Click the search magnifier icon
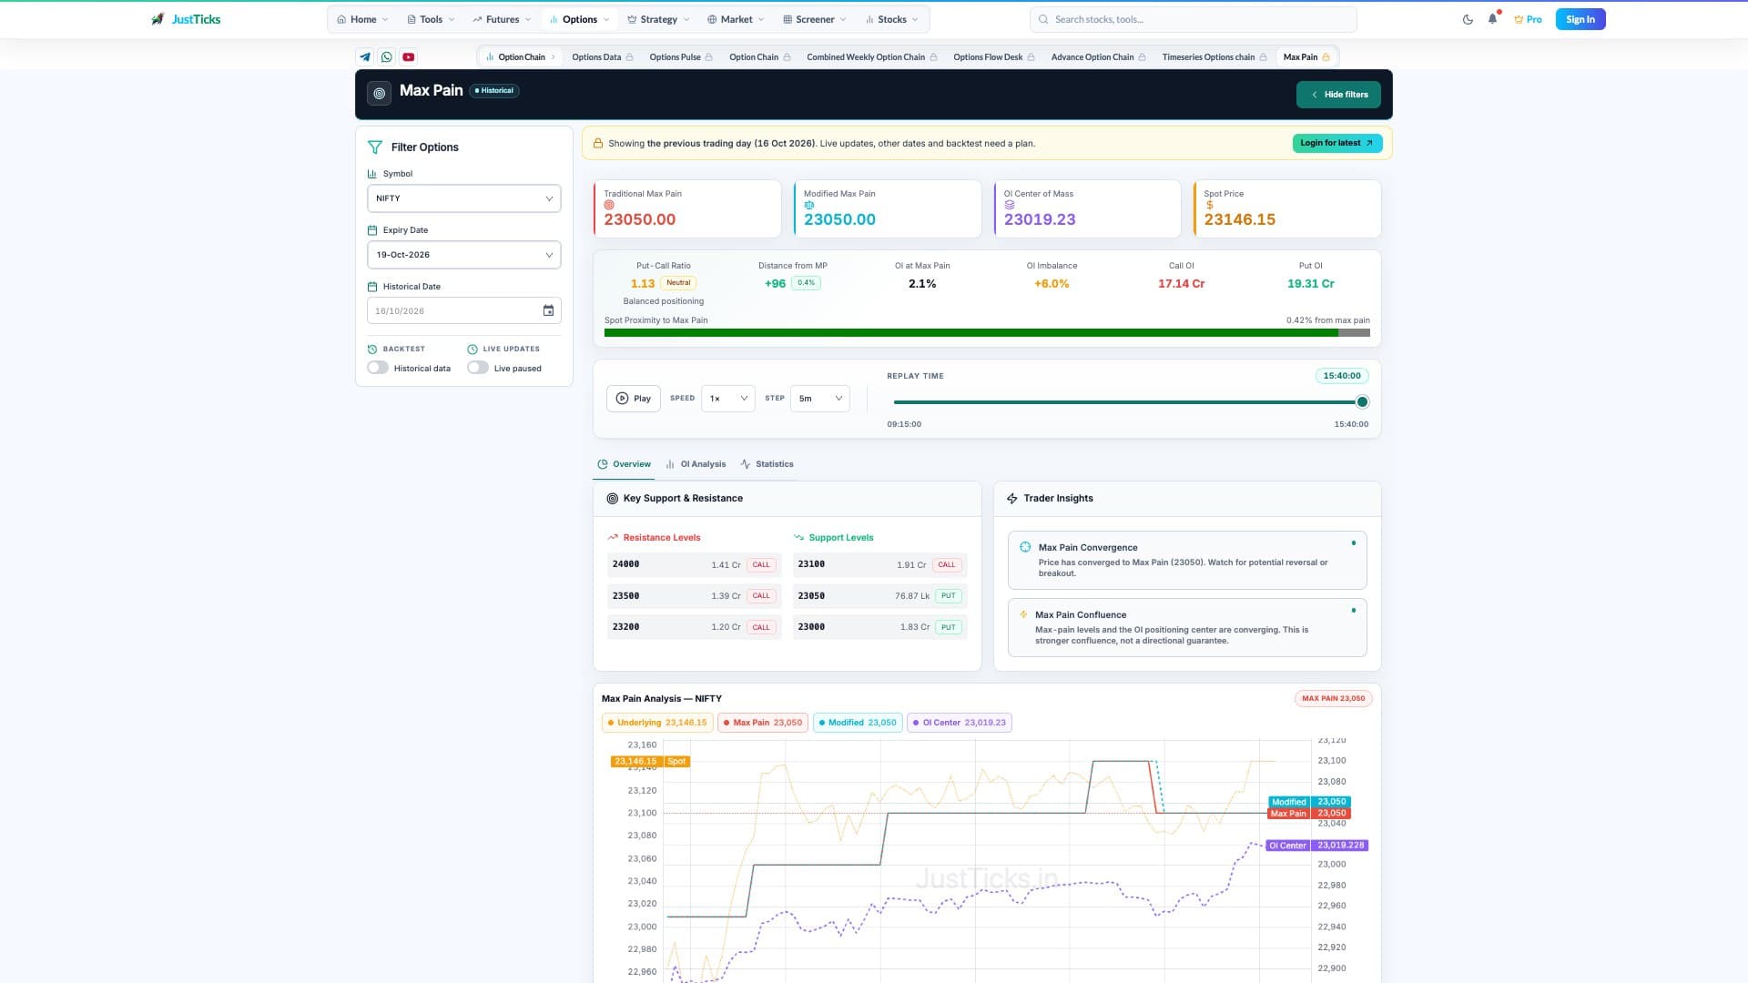The width and height of the screenshot is (1748, 983). click(x=1044, y=19)
